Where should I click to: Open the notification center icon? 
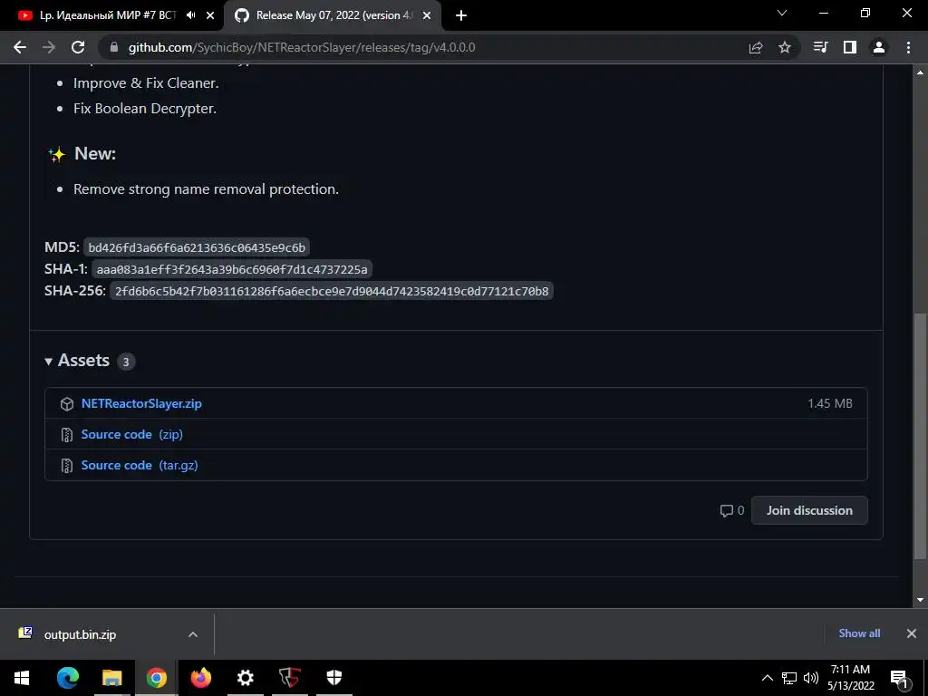pyautogui.click(x=899, y=678)
